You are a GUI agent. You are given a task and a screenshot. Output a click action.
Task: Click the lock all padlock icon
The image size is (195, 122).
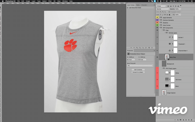[x=169, y=15]
